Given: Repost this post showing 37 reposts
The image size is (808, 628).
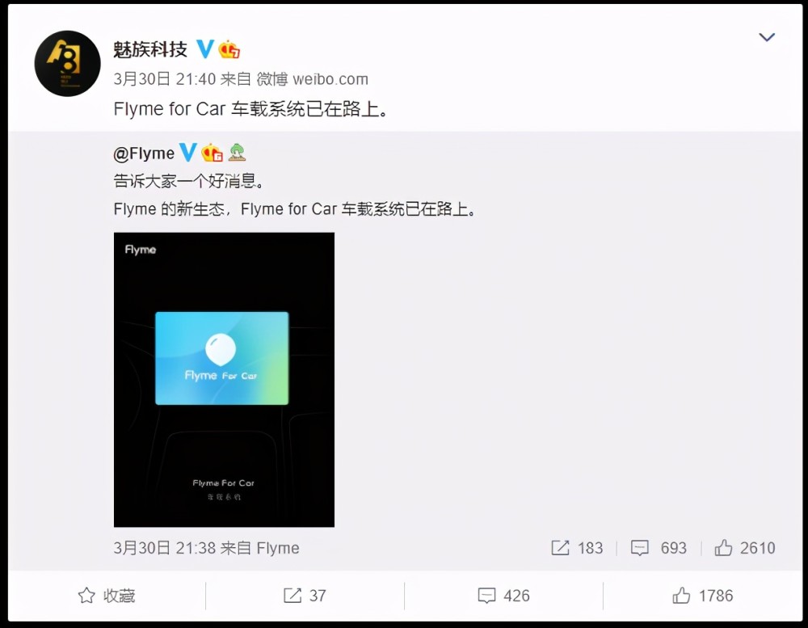Looking at the screenshot, I should point(305,596).
